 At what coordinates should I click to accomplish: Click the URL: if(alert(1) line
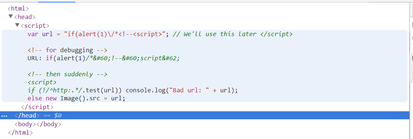coord(104,58)
